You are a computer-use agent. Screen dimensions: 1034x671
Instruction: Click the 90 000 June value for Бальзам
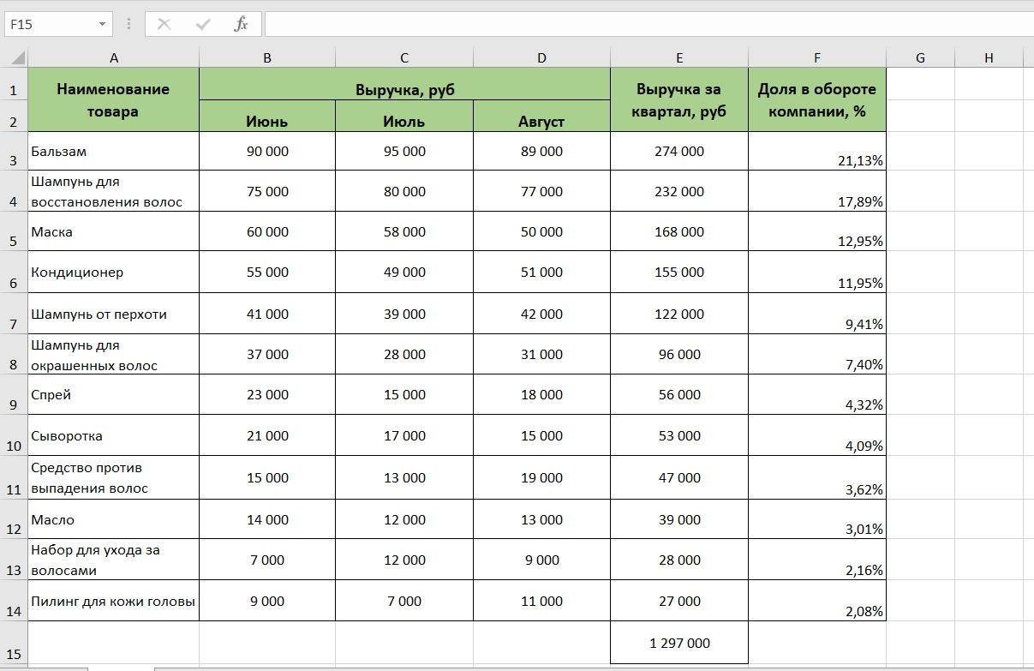[x=267, y=152]
